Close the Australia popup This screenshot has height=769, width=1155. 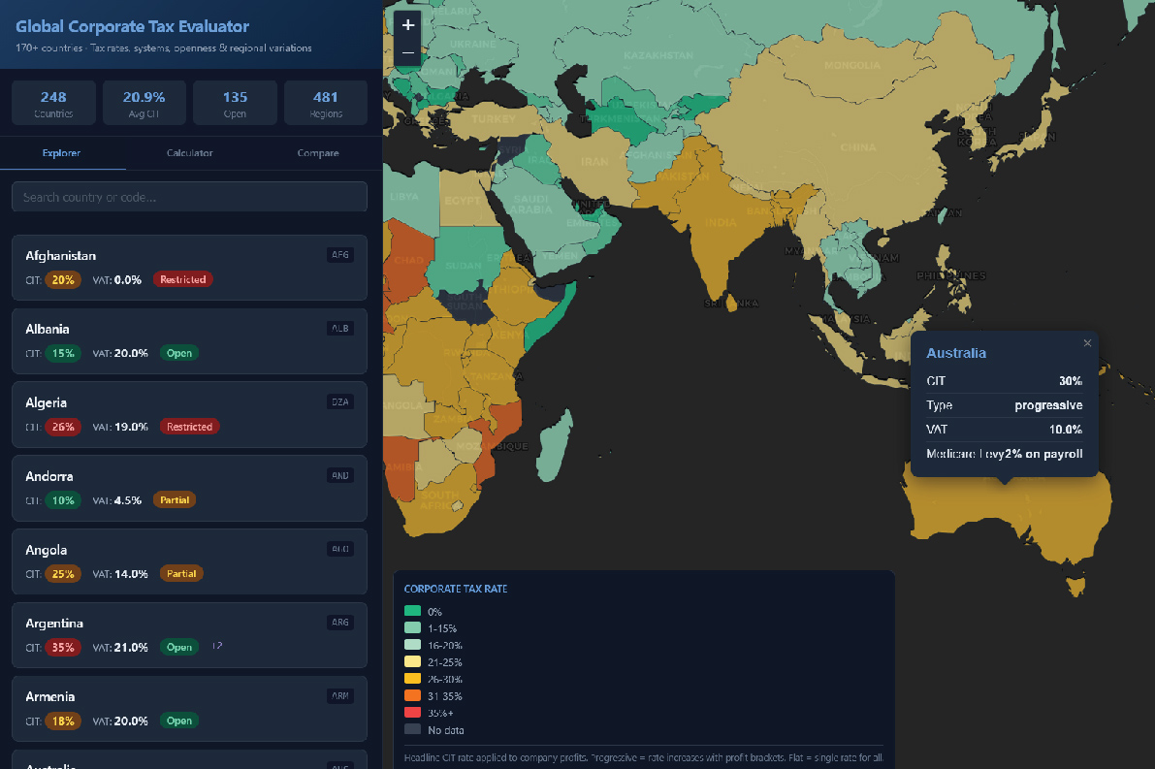(1087, 343)
